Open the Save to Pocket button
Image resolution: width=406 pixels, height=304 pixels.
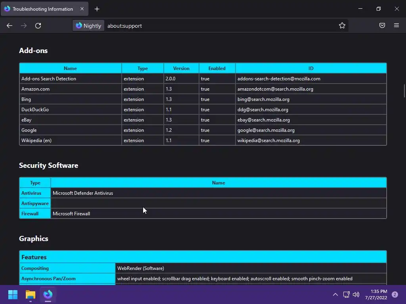tap(382, 25)
